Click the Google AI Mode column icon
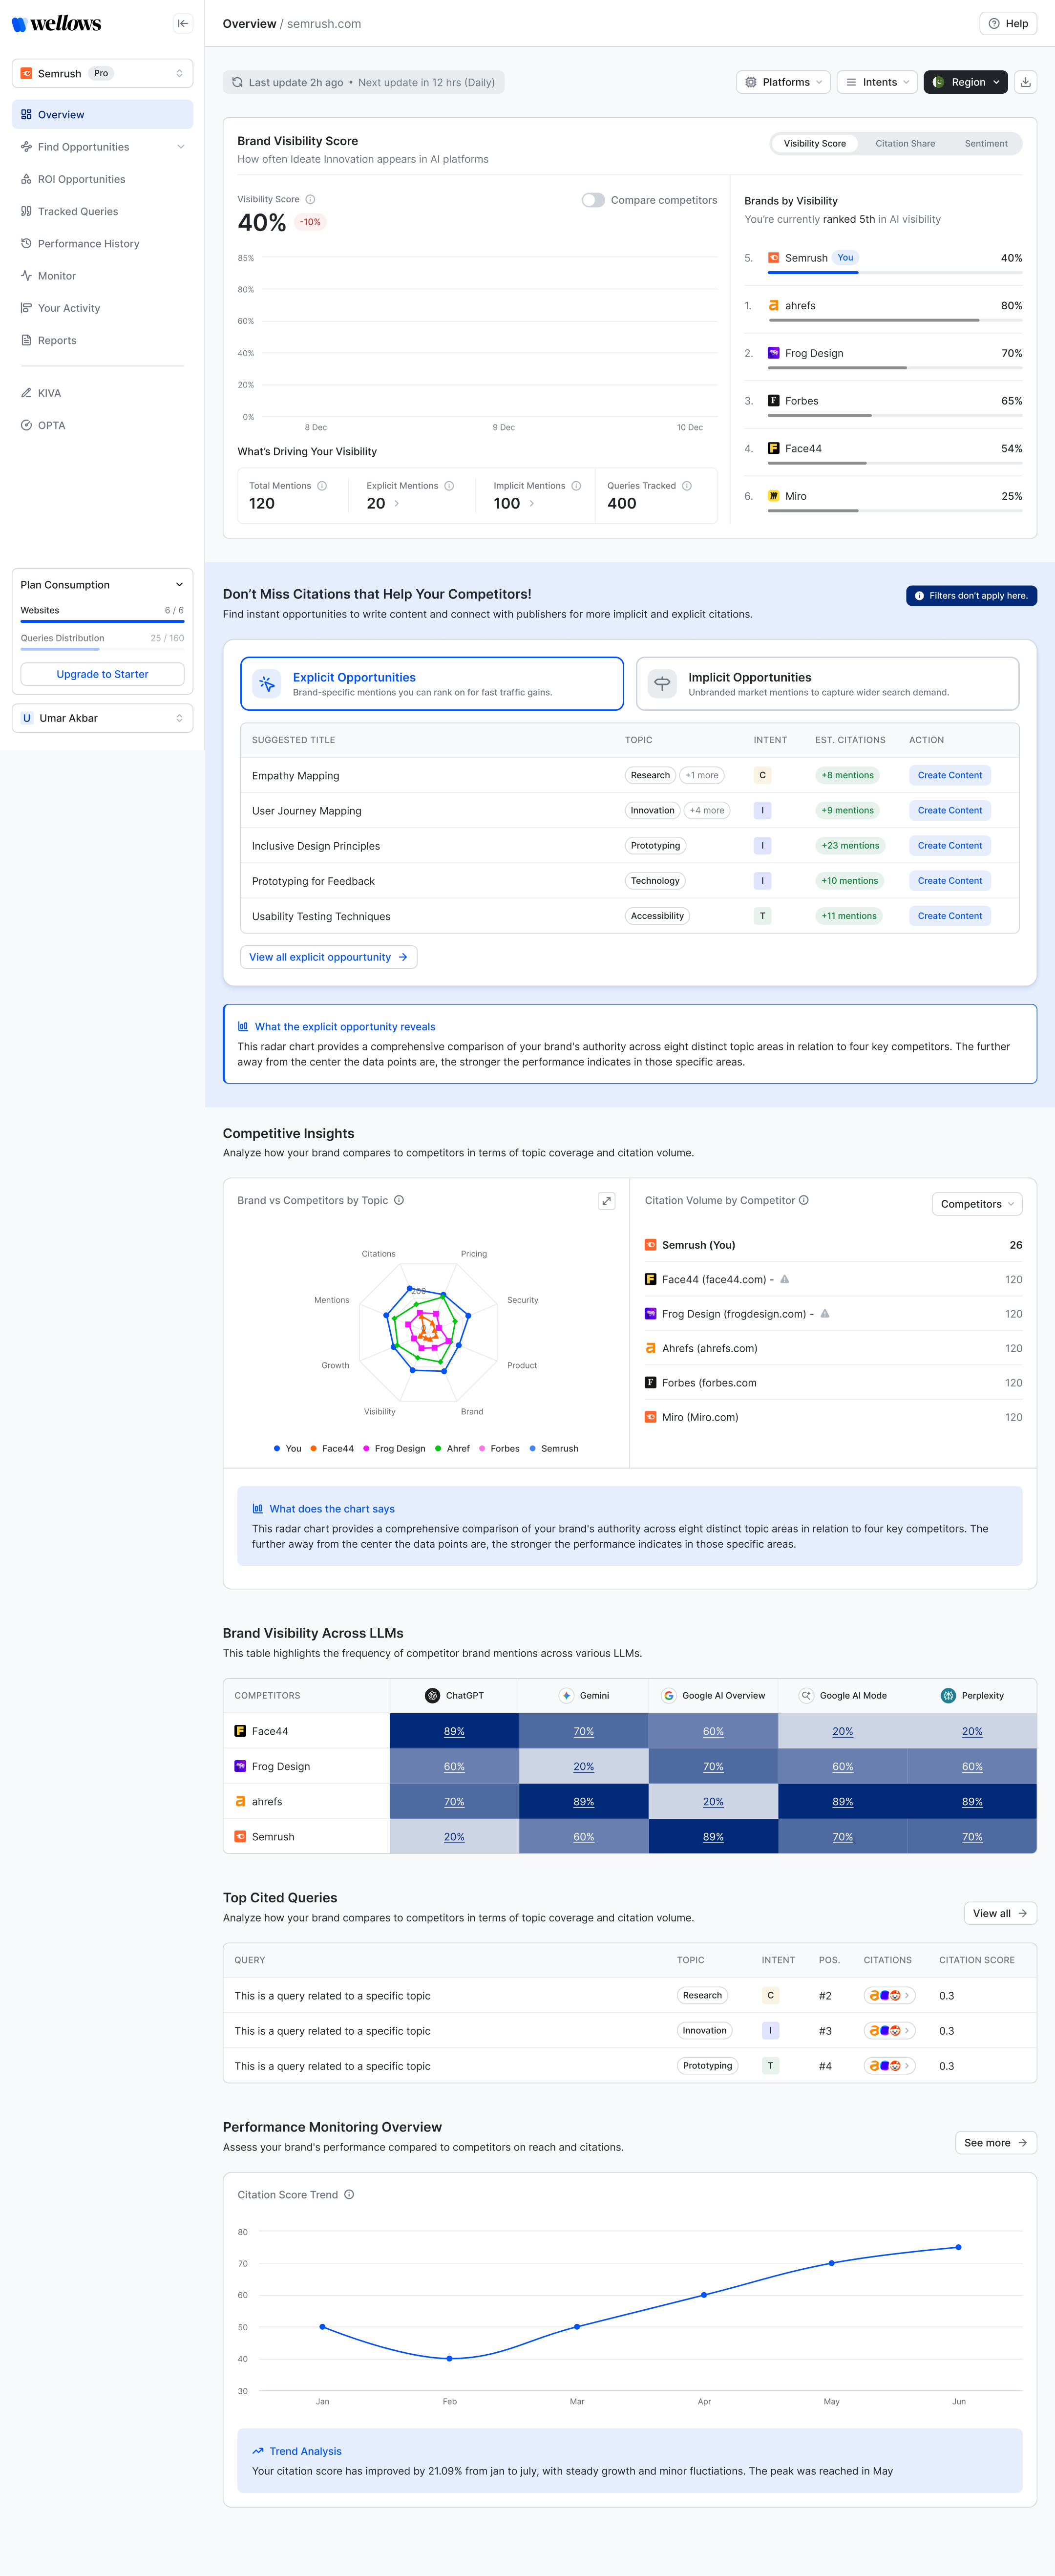Screen dimensions: 1055x2576 [x=806, y=1695]
